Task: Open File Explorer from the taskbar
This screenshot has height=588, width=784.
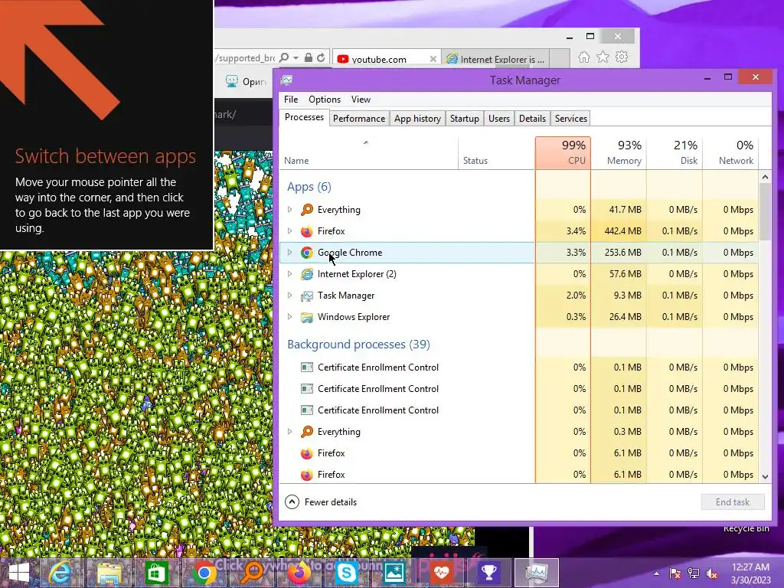Action: pyautogui.click(x=109, y=573)
